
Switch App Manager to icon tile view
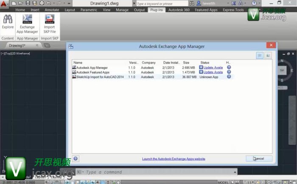click(268, 56)
